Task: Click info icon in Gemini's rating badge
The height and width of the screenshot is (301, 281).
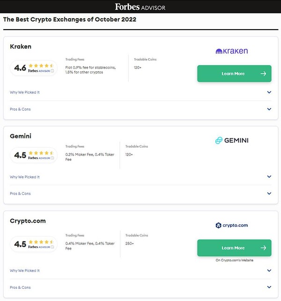Action: tap(52, 158)
